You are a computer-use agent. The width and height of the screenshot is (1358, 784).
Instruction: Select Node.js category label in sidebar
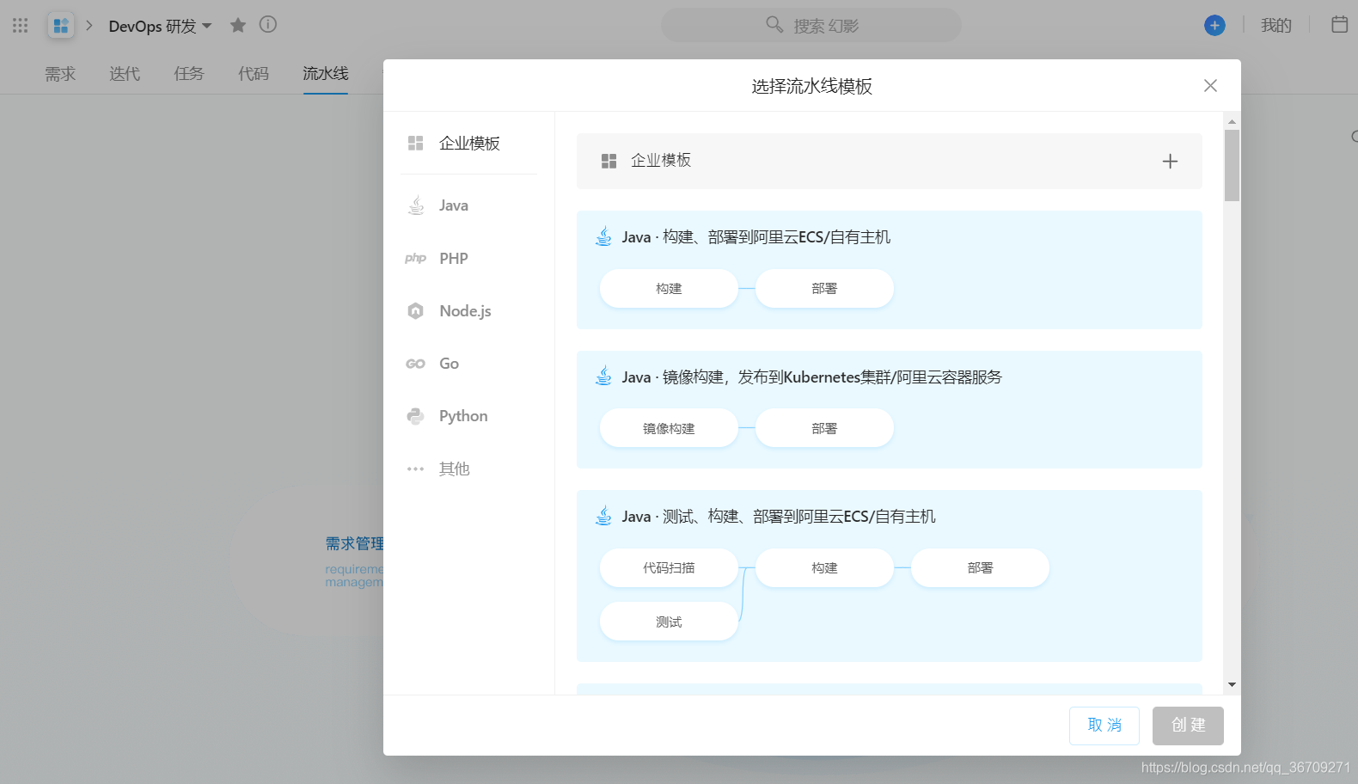pos(465,311)
